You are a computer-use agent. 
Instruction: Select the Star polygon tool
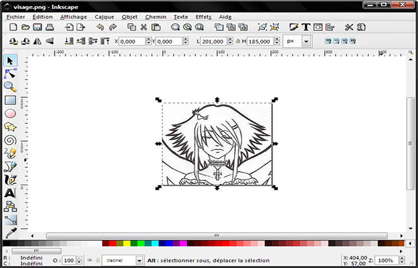(10, 127)
